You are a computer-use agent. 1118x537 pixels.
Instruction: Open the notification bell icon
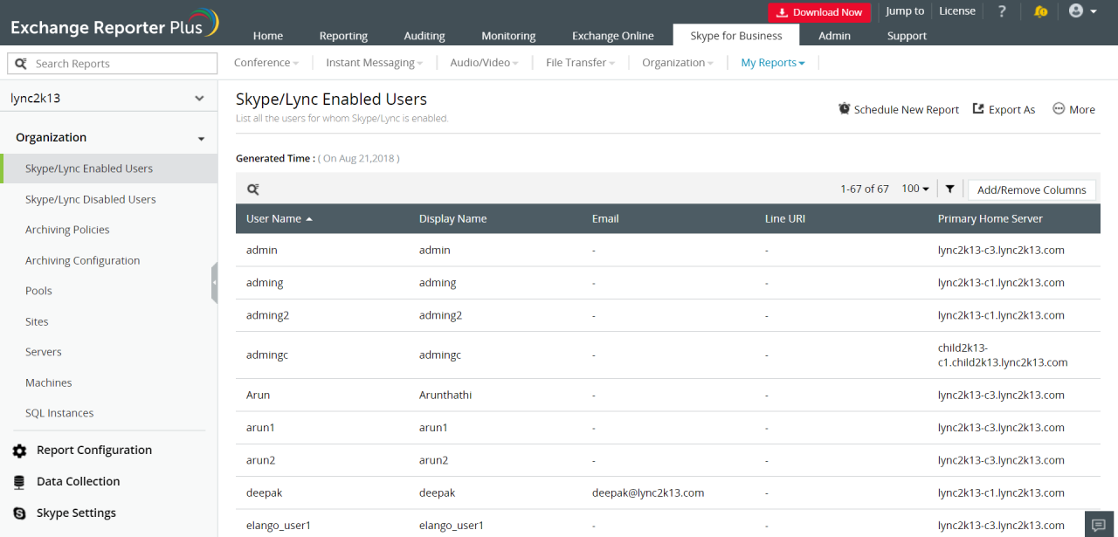(1040, 11)
